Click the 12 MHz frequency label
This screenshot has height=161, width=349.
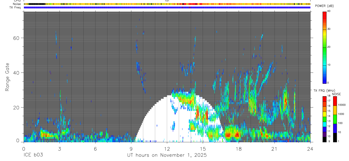point(329,126)
